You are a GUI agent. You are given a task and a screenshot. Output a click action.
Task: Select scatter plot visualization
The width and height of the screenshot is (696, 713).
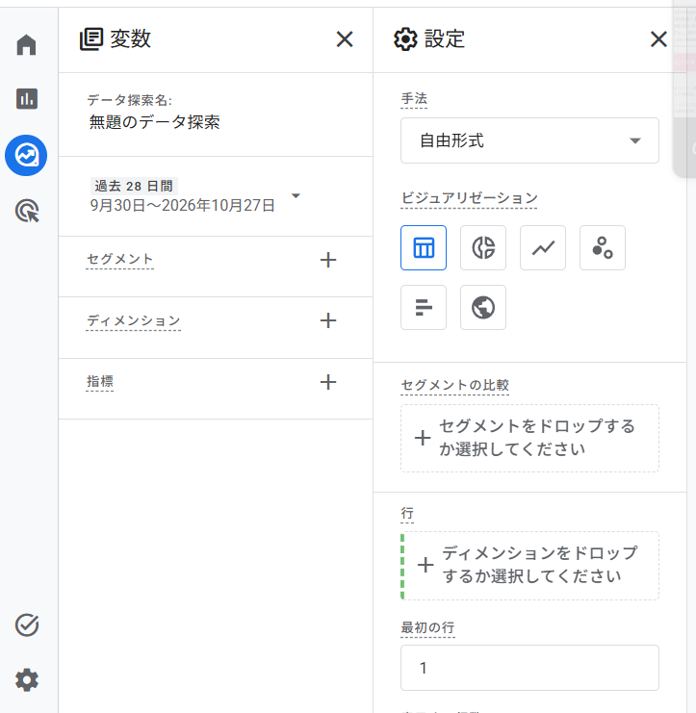point(603,248)
